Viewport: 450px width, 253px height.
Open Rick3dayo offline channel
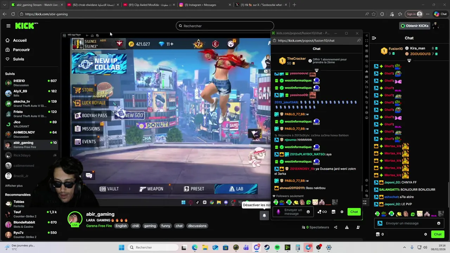pos(31,155)
